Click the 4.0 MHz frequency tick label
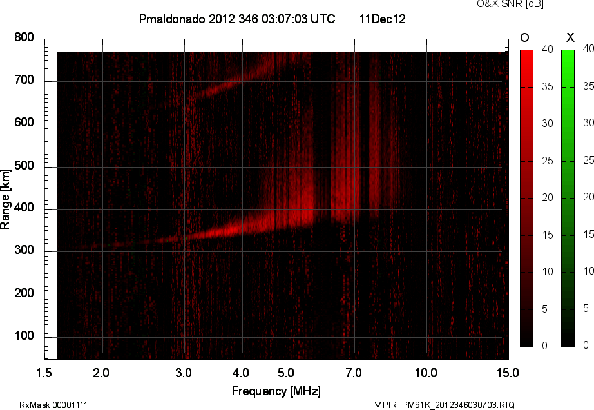 pyautogui.click(x=240, y=373)
